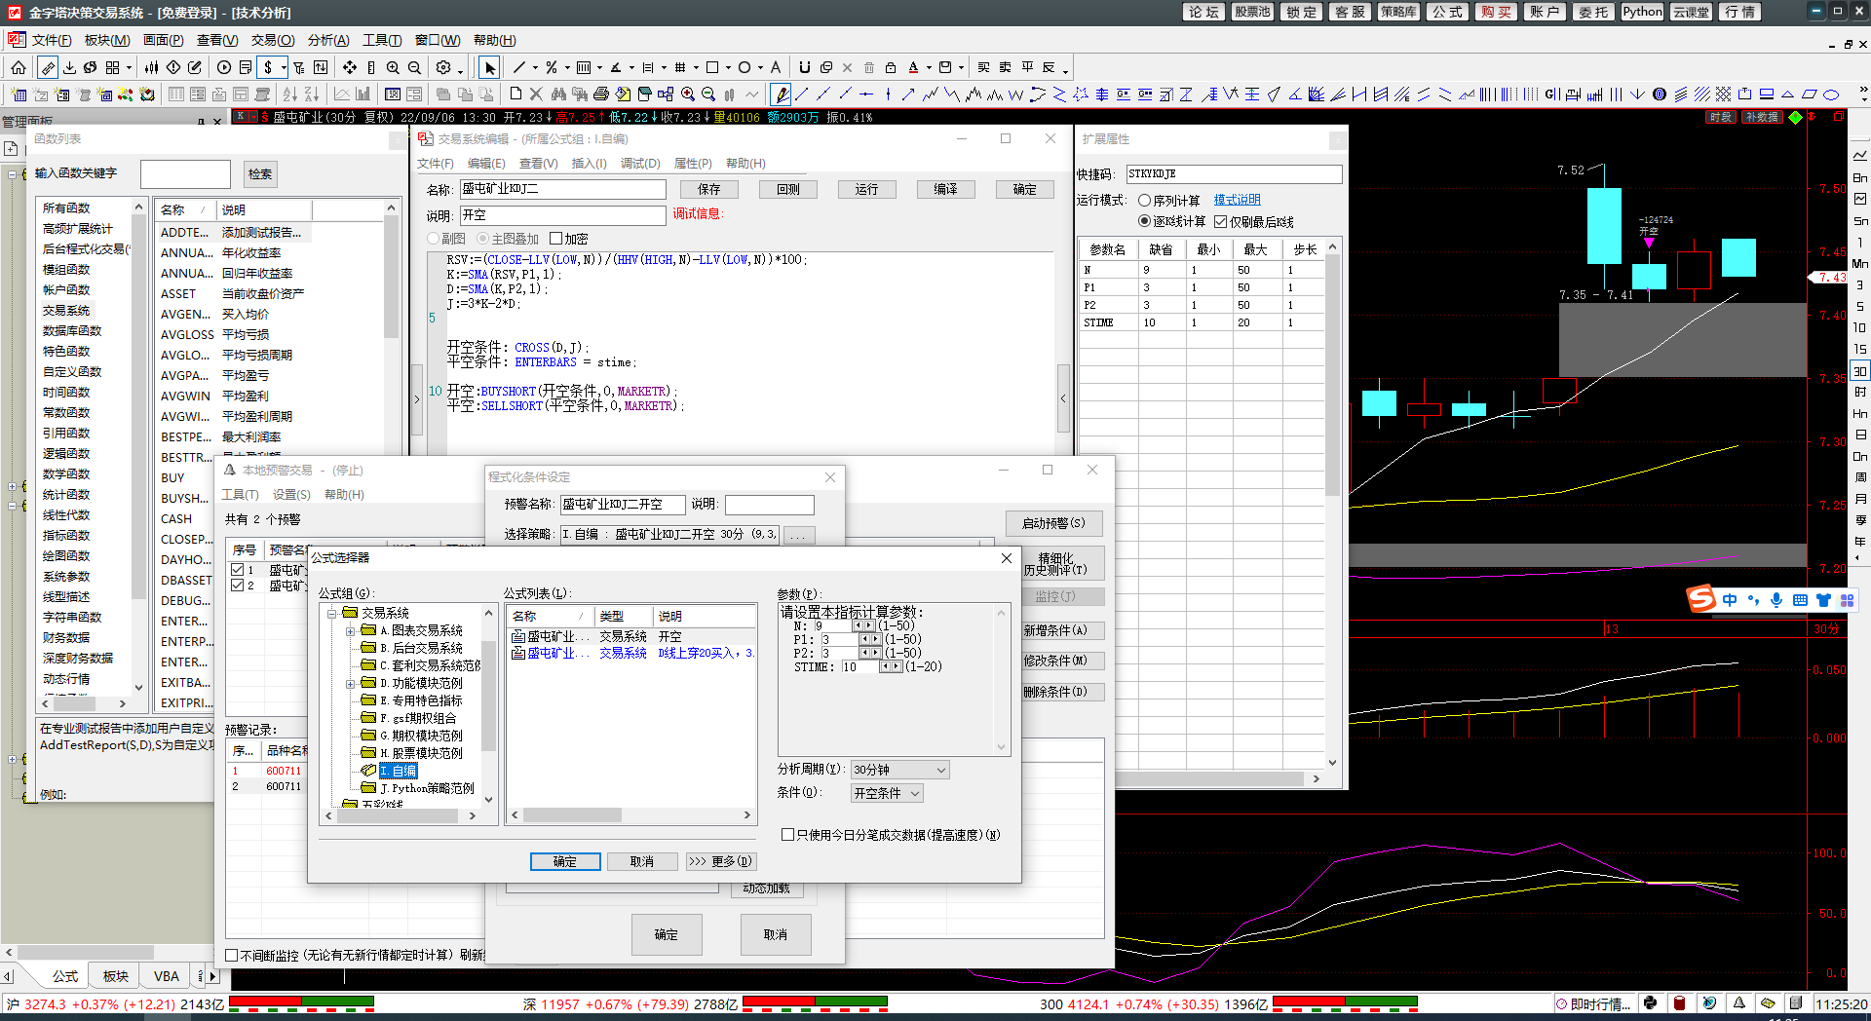The width and height of the screenshot is (1871, 1021).
Task: Select the 主图叠加 radio button
Action: pyautogui.click(x=481, y=239)
